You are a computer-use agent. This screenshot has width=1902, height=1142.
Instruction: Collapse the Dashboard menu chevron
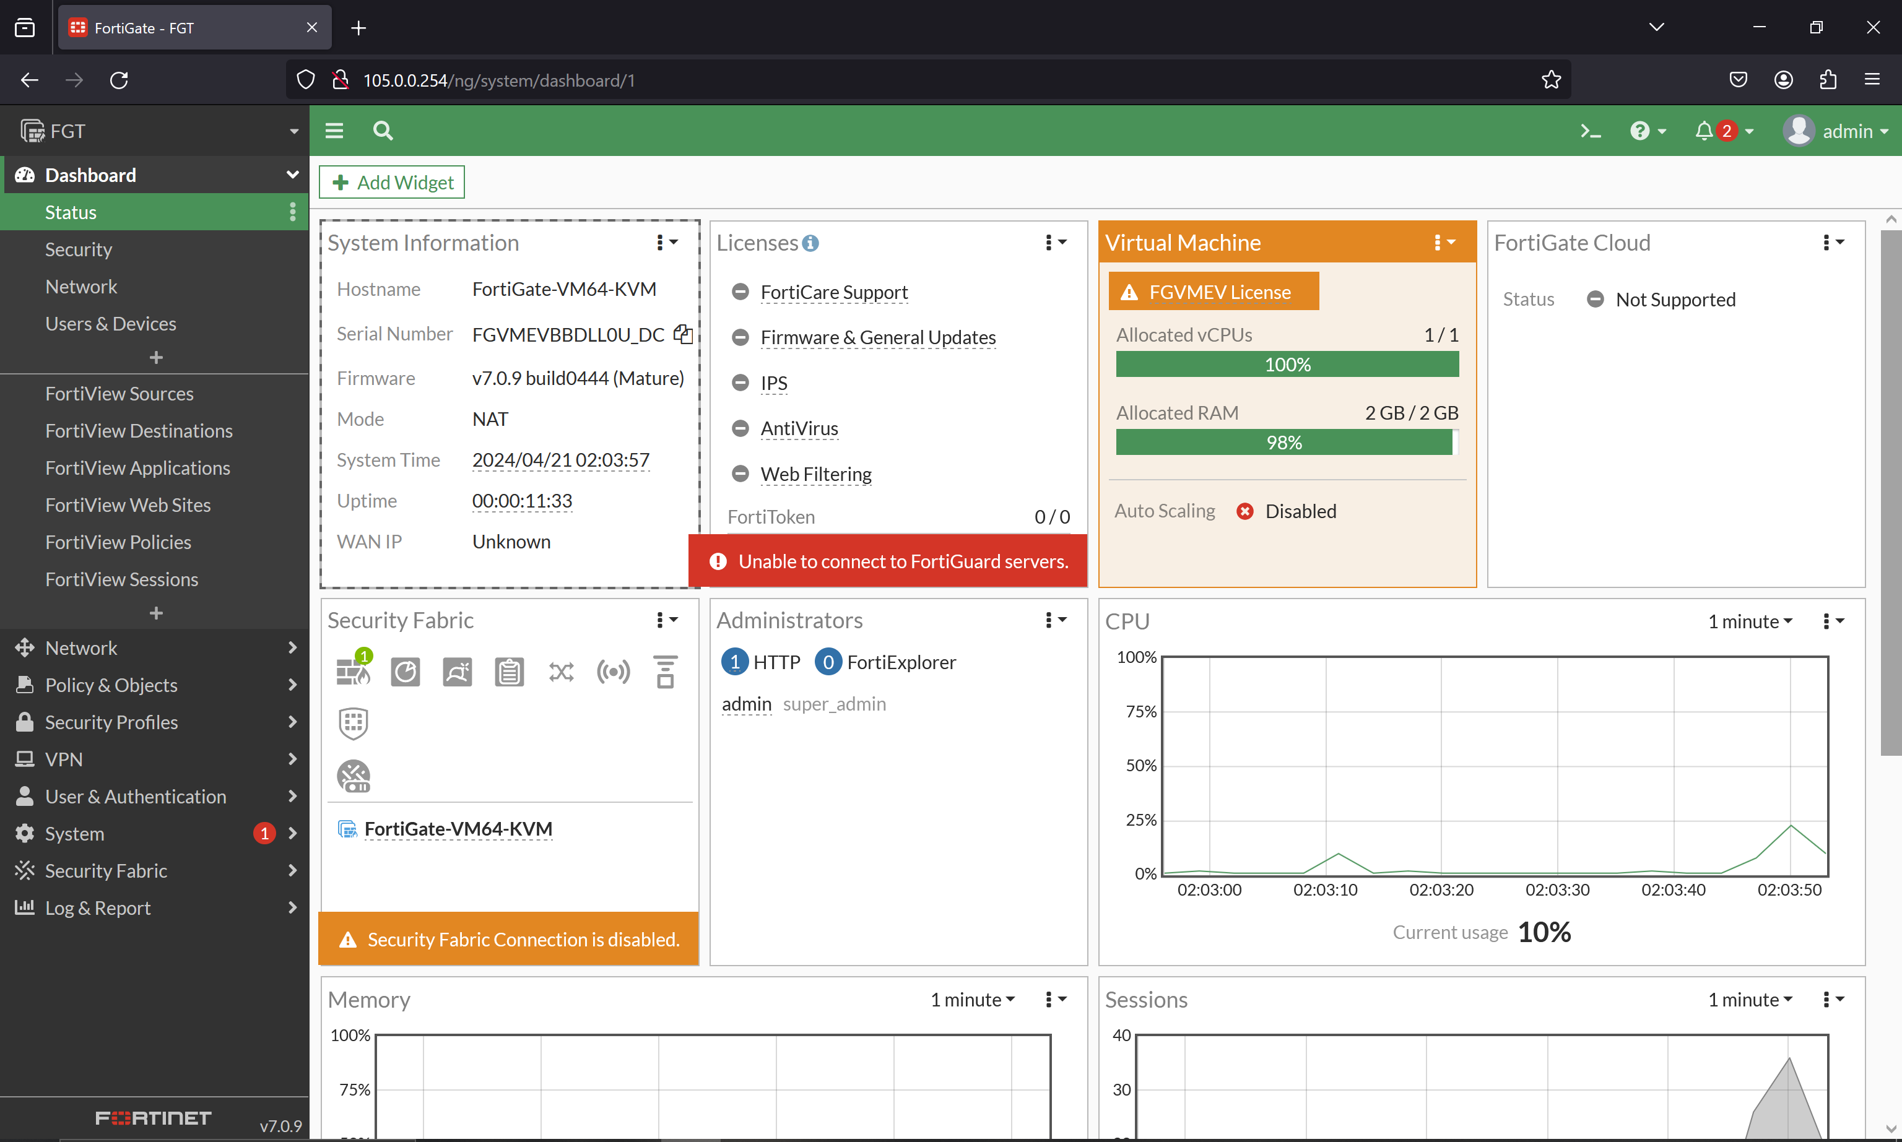point(292,175)
